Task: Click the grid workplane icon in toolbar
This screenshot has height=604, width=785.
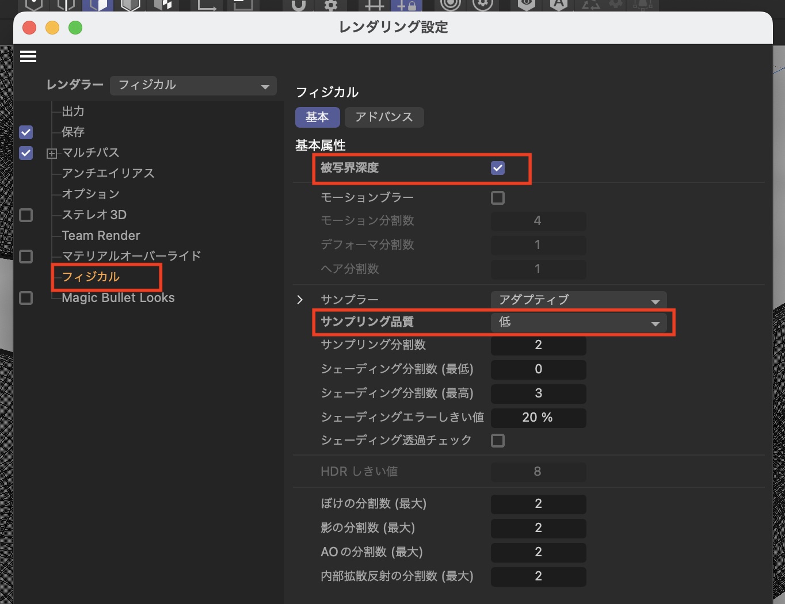Action: (374, 5)
